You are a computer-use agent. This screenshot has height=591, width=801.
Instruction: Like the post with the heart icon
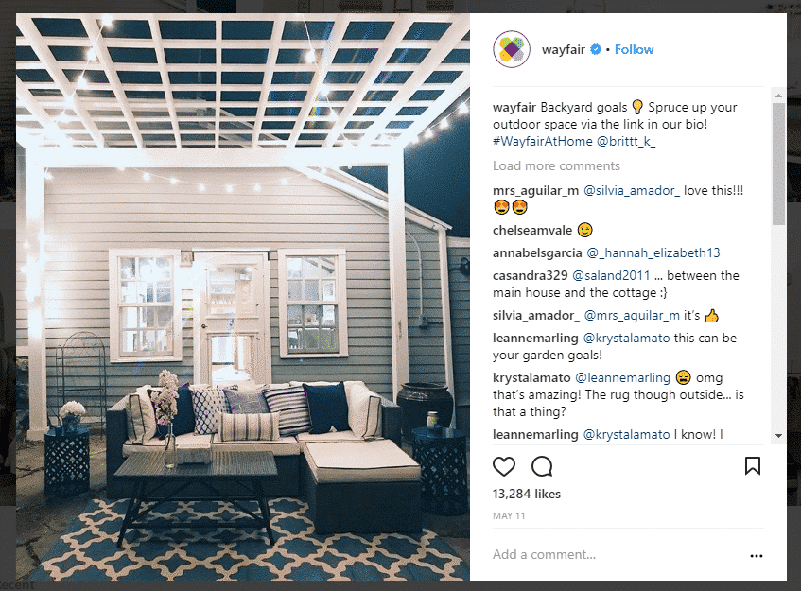(504, 466)
